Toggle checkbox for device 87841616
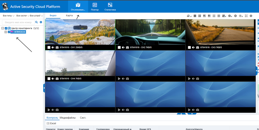 click(9, 32)
